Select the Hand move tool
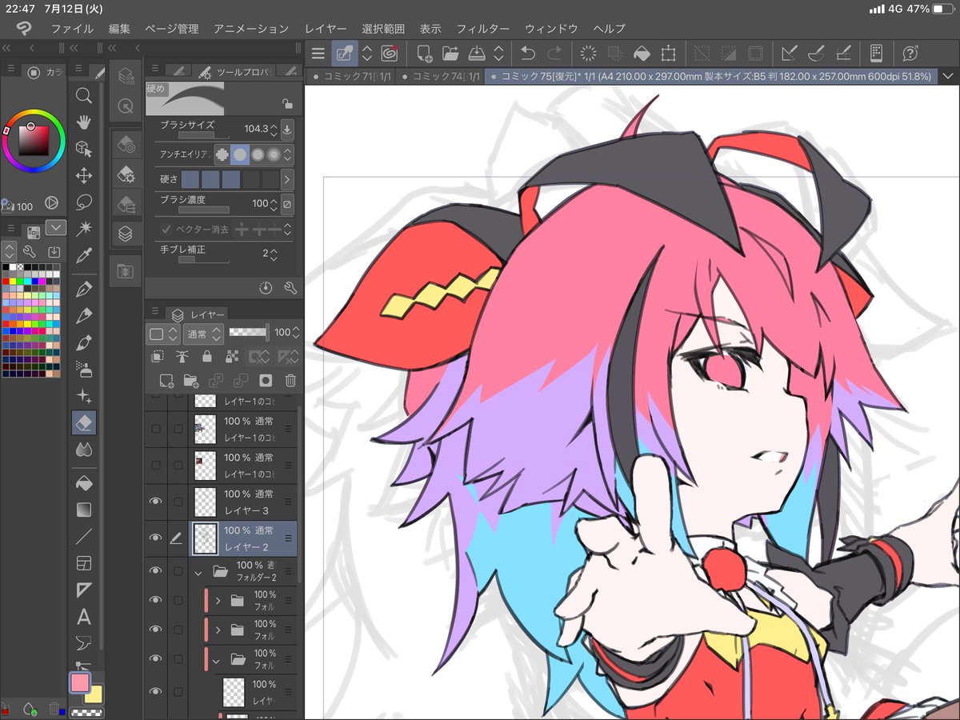The height and width of the screenshot is (720, 960). [83, 122]
